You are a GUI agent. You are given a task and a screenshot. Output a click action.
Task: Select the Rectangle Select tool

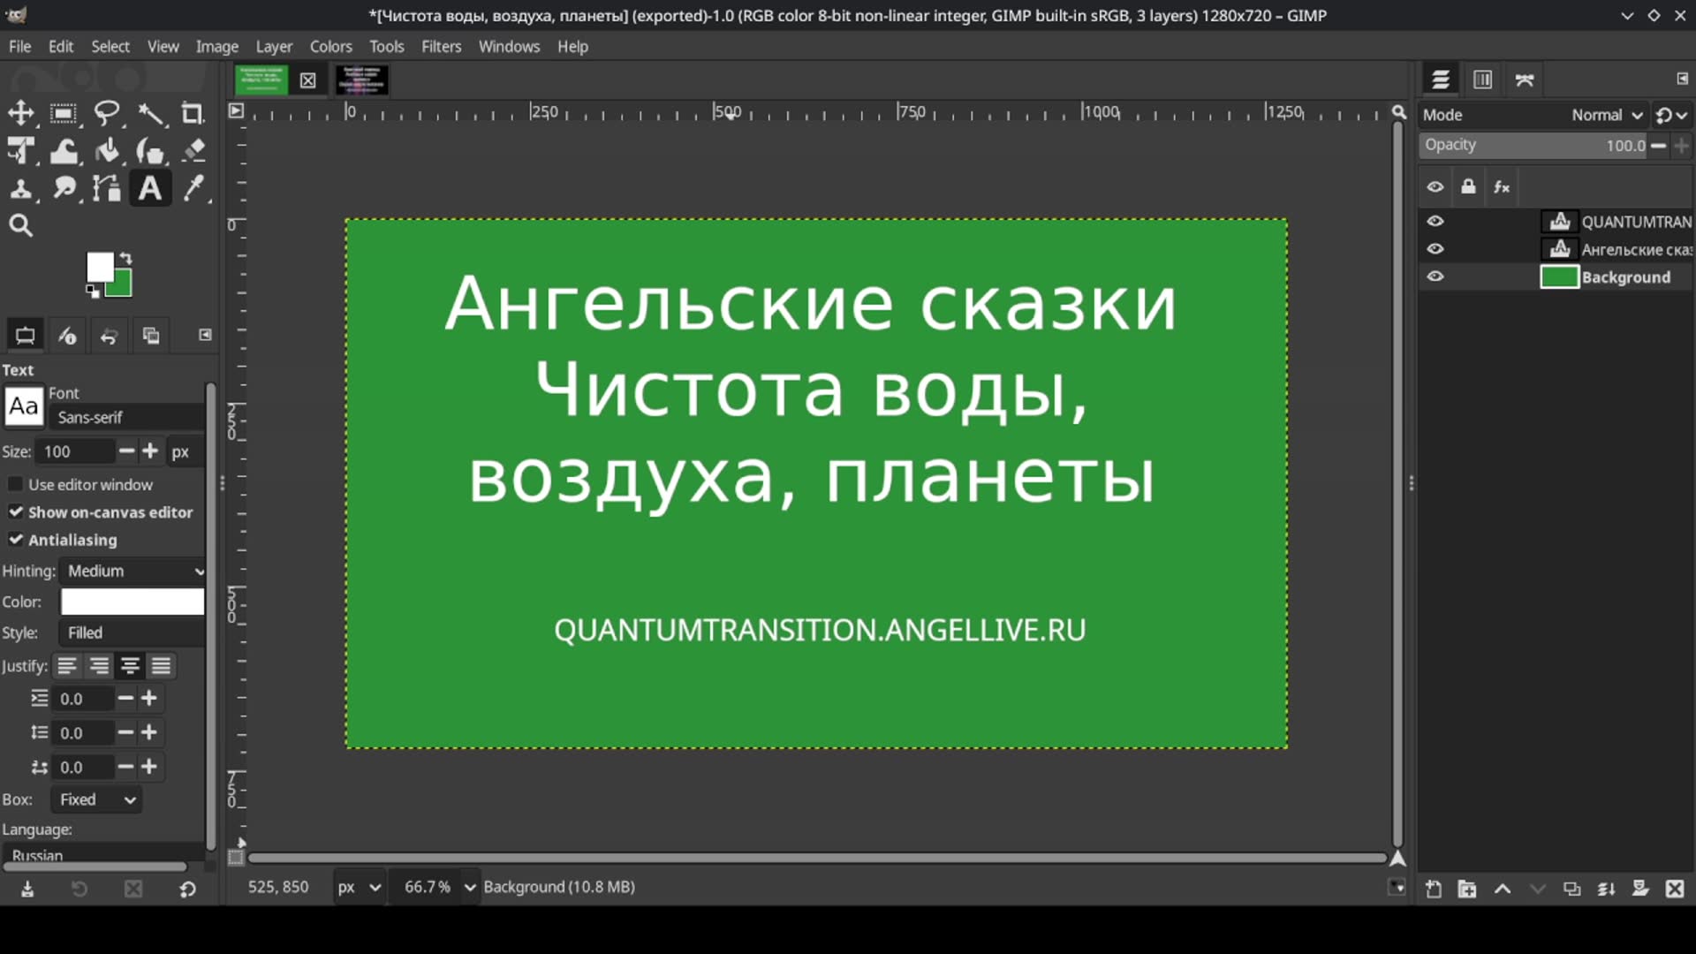click(63, 113)
